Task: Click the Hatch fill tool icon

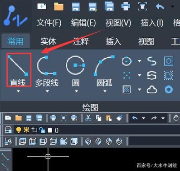Action: [x=126, y=90]
